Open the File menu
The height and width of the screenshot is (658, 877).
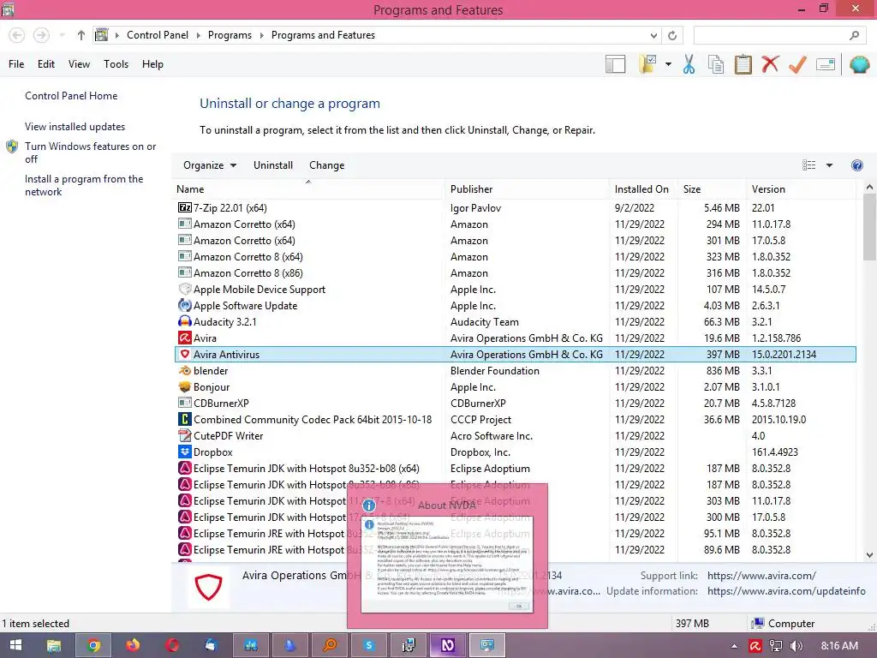pyautogui.click(x=16, y=64)
